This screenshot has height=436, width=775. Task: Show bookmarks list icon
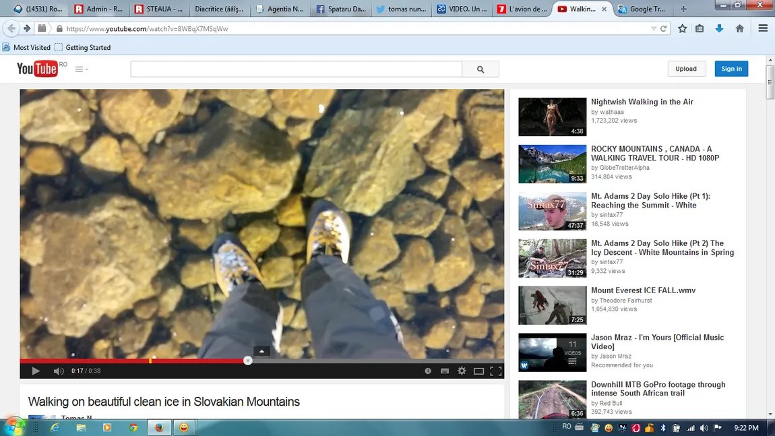(700, 29)
